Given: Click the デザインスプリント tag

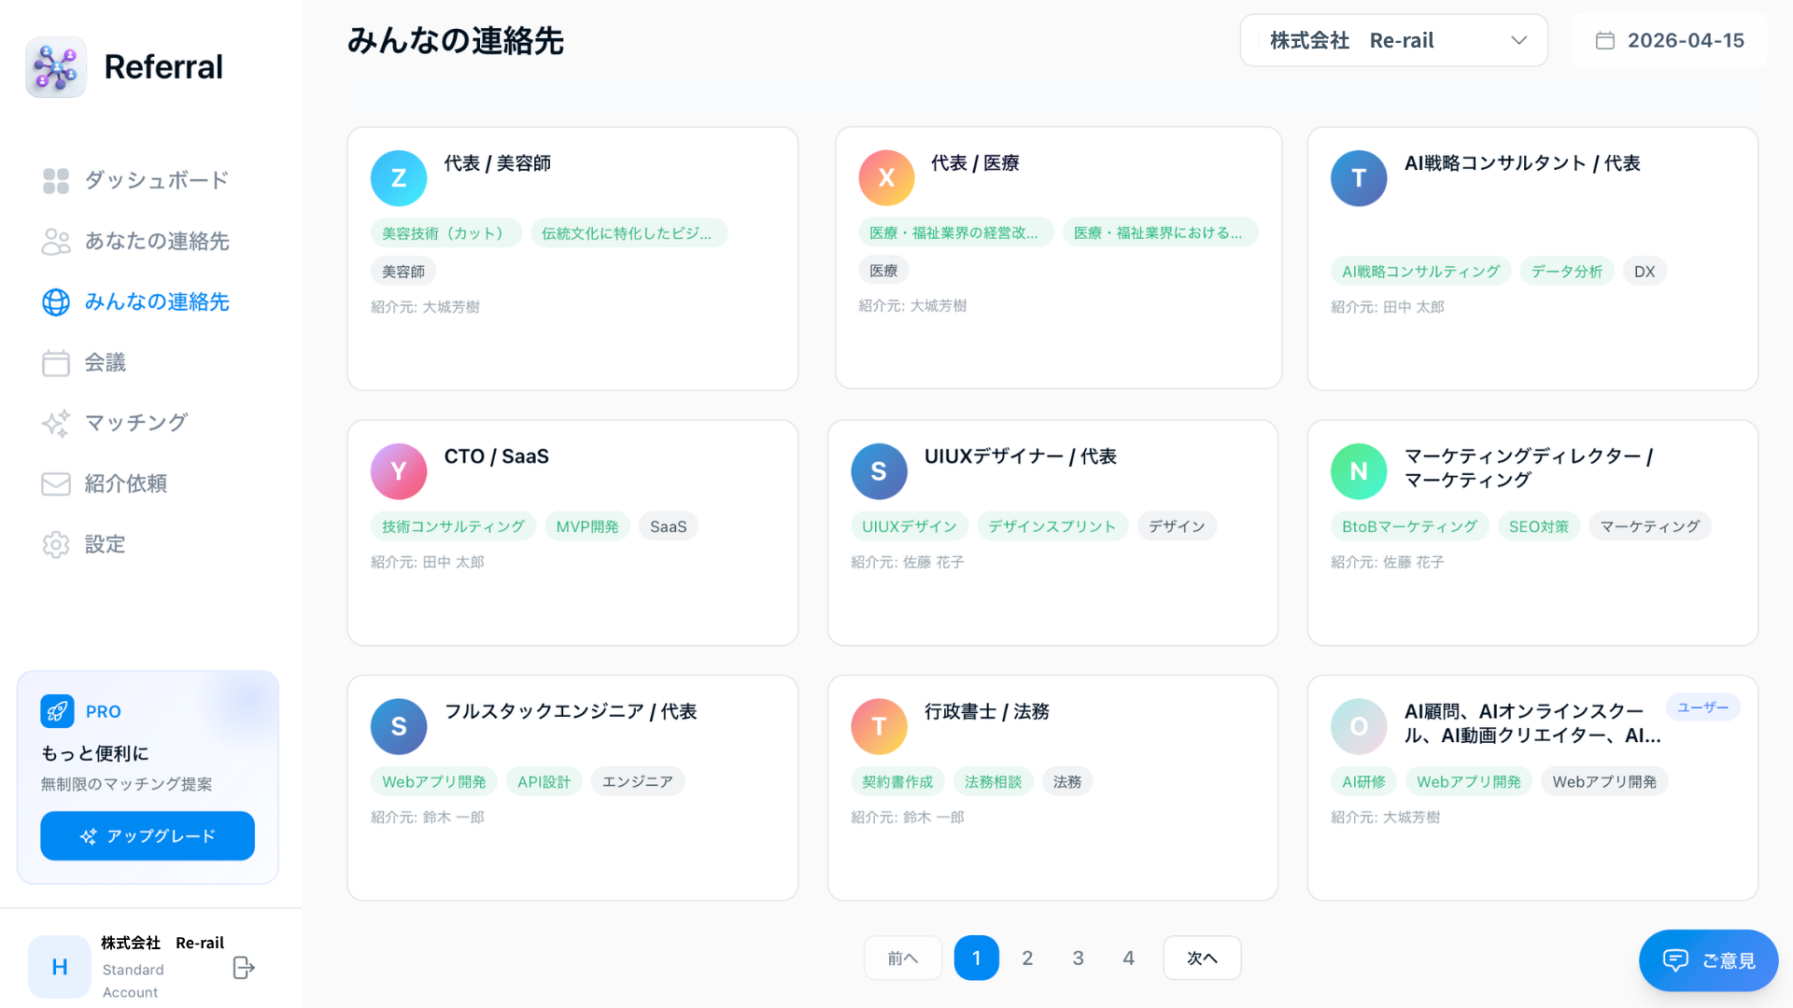Looking at the screenshot, I should click(x=1052, y=526).
